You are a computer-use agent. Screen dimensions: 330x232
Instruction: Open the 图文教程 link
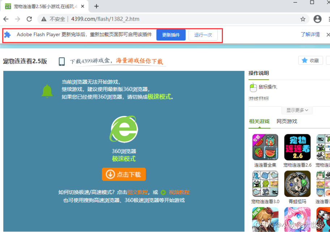click(x=137, y=192)
